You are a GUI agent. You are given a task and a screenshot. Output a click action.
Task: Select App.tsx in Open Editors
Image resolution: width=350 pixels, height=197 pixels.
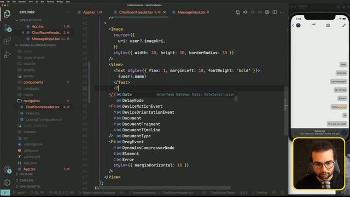(x=38, y=26)
